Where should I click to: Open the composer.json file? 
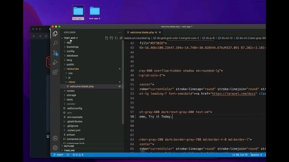point(92,139)
